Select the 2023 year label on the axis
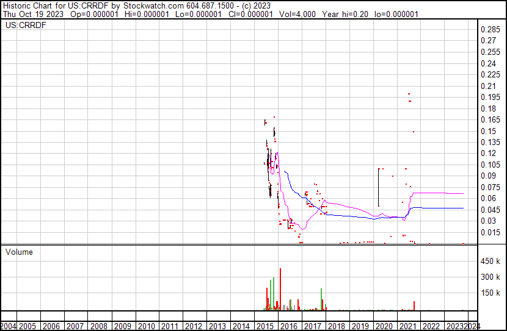Screen dimensions: 507x331 455,326
